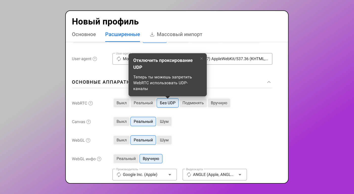Select Подменять mode for WebRTC
The width and height of the screenshot is (354, 194).
193,103
